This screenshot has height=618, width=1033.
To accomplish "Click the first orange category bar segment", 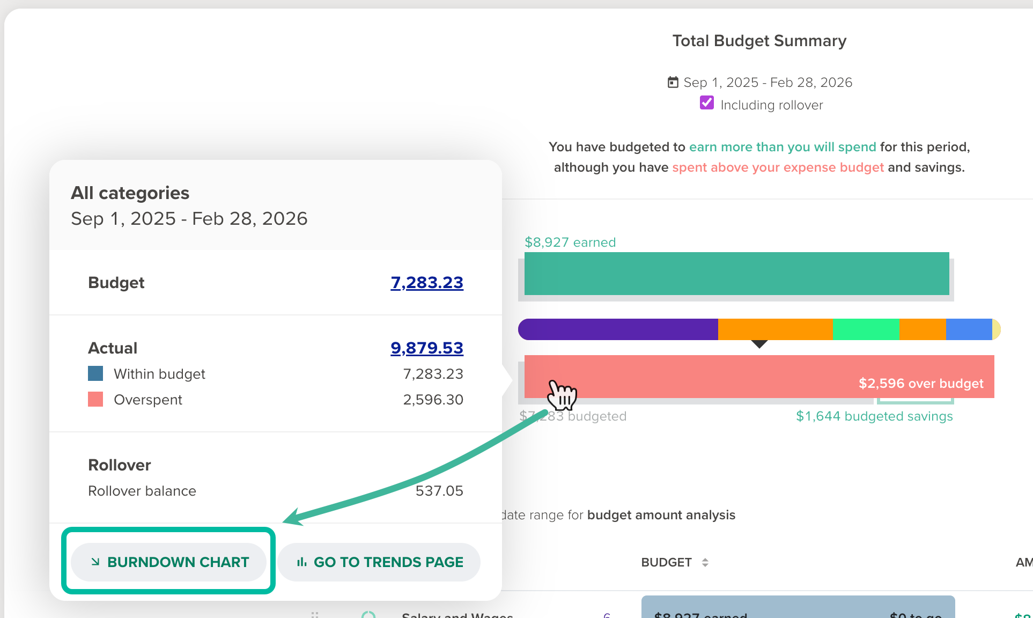I will 775,329.
